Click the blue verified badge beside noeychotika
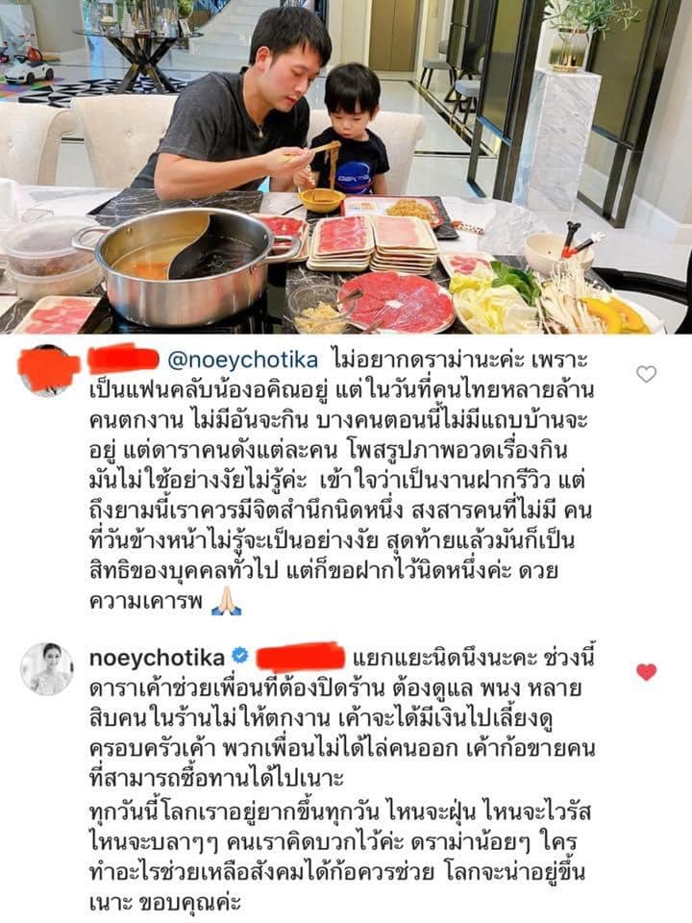Viewport: 692px width, 923px height. point(240,655)
